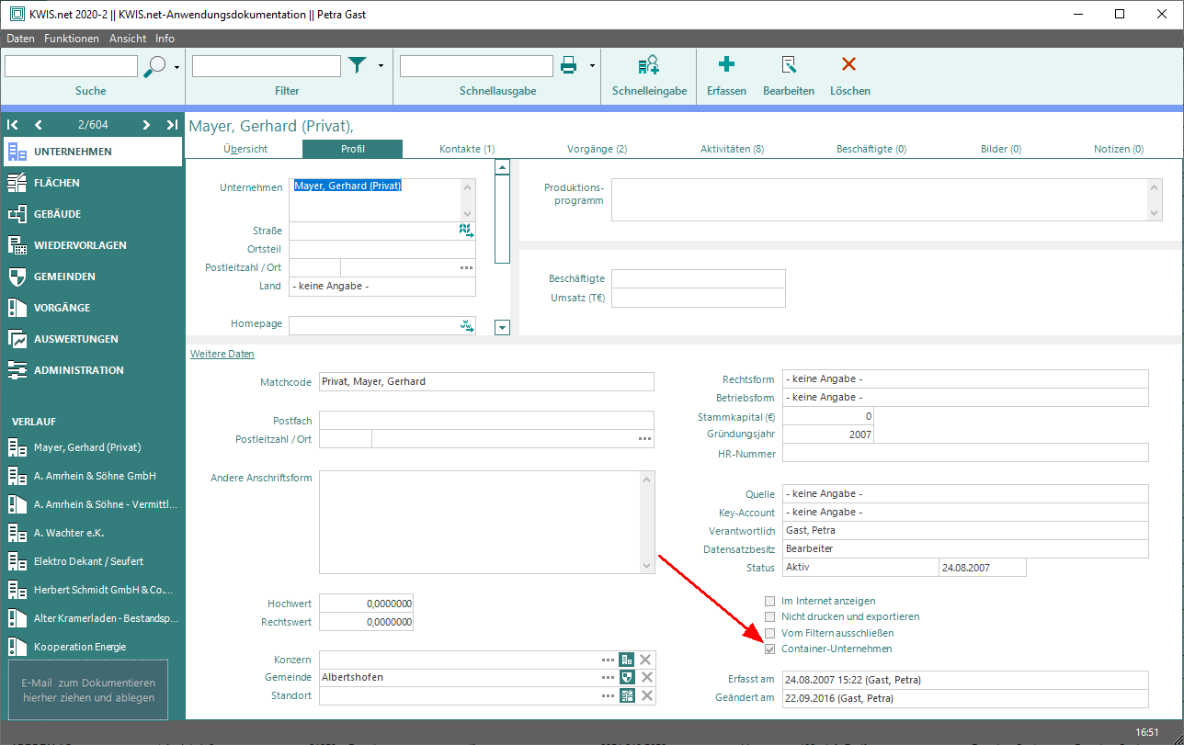Click Bearbeiten edit icon
This screenshot has width=1184, height=745.
(x=788, y=64)
